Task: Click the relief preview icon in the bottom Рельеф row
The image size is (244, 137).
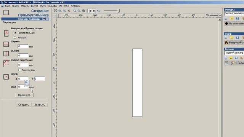Action: click(x=227, y=63)
